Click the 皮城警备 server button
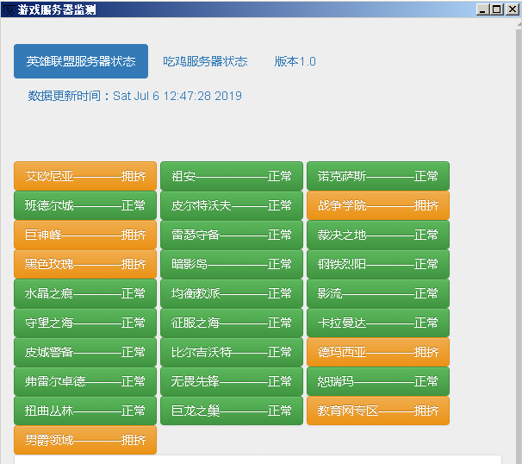The height and width of the screenshot is (464, 522). click(85, 352)
